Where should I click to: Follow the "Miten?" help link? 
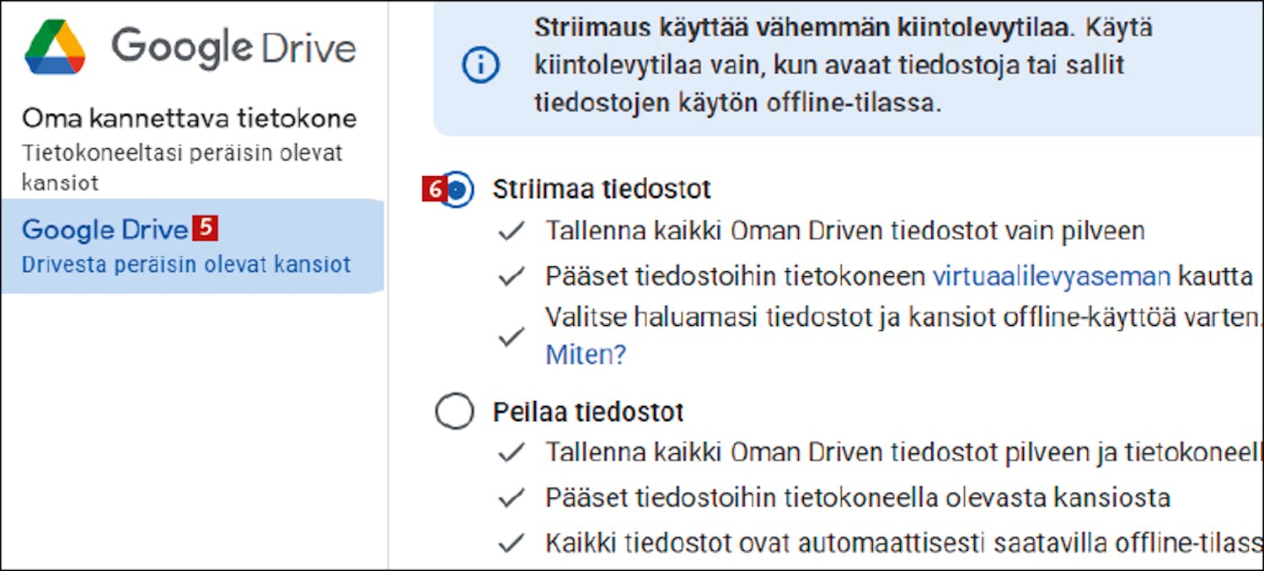click(586, 355)
